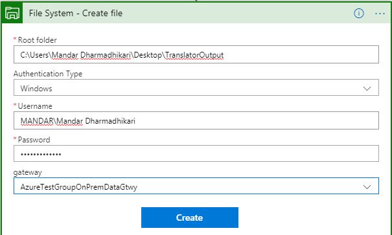Click the 'File System - Create file' title
The width and height of the screenshot is (392, 235).
pyautogui.click(x=76, y=13)
